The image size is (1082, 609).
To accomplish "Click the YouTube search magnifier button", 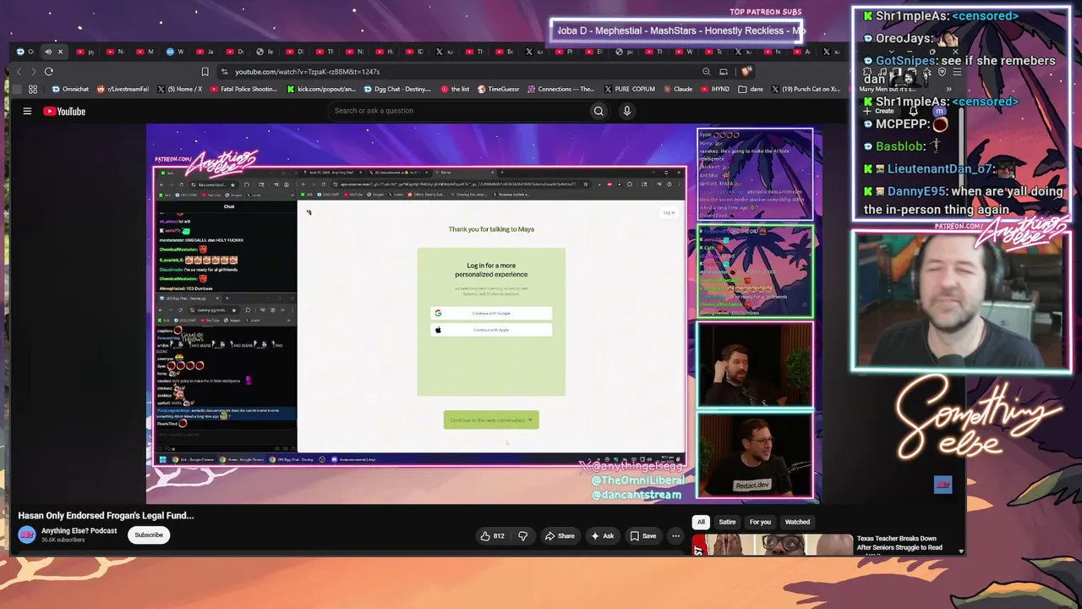I will (x=598, y=111).
